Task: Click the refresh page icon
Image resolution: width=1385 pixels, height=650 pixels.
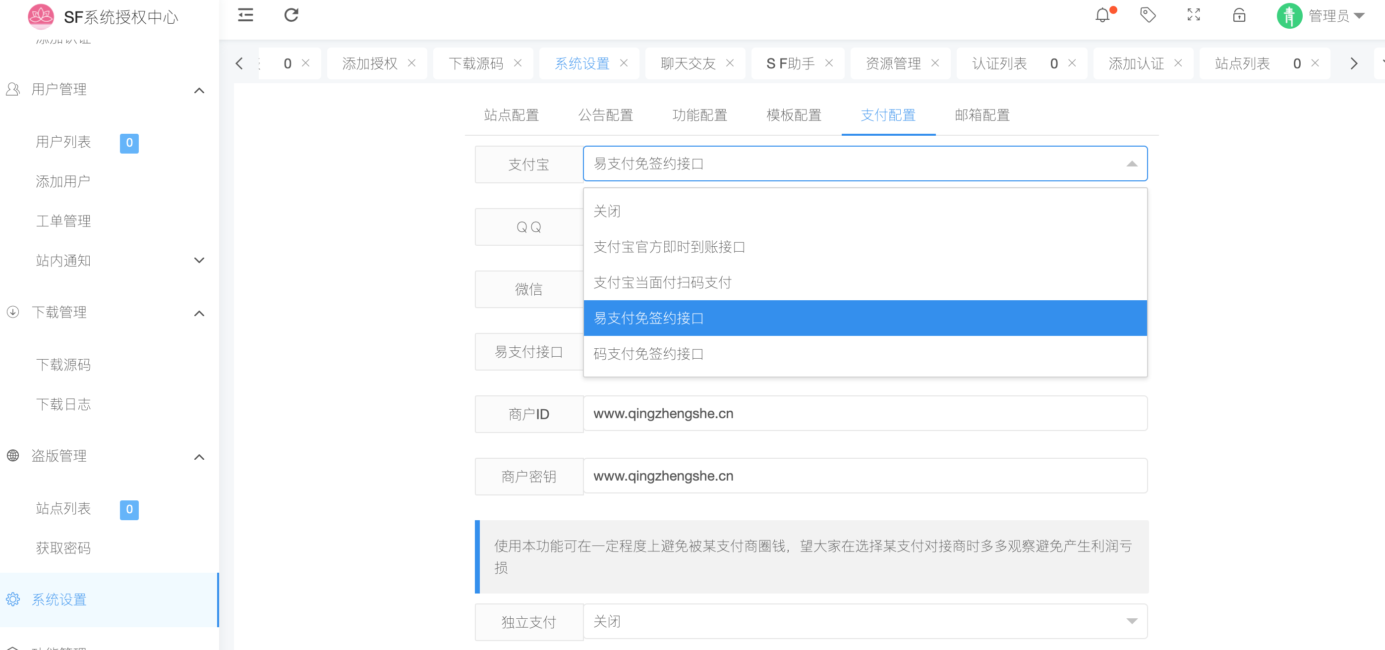Action: point(291,15)
